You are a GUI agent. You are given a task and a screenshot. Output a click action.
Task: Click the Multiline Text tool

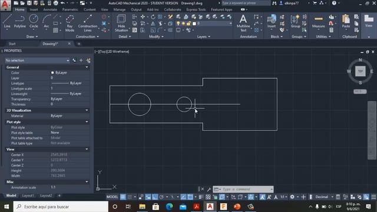pos(243,24)
